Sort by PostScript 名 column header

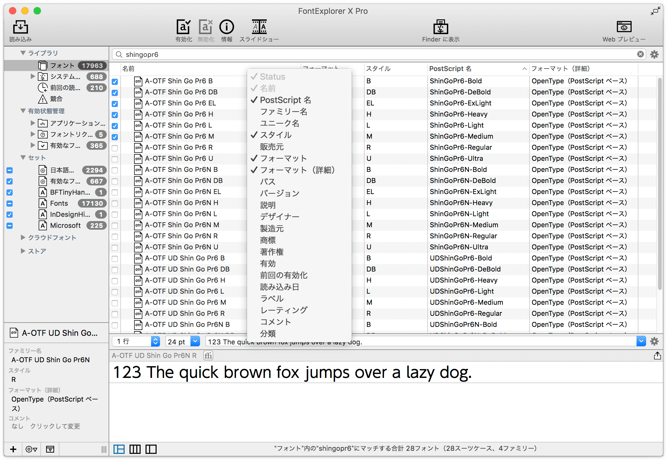pos(478,69)
